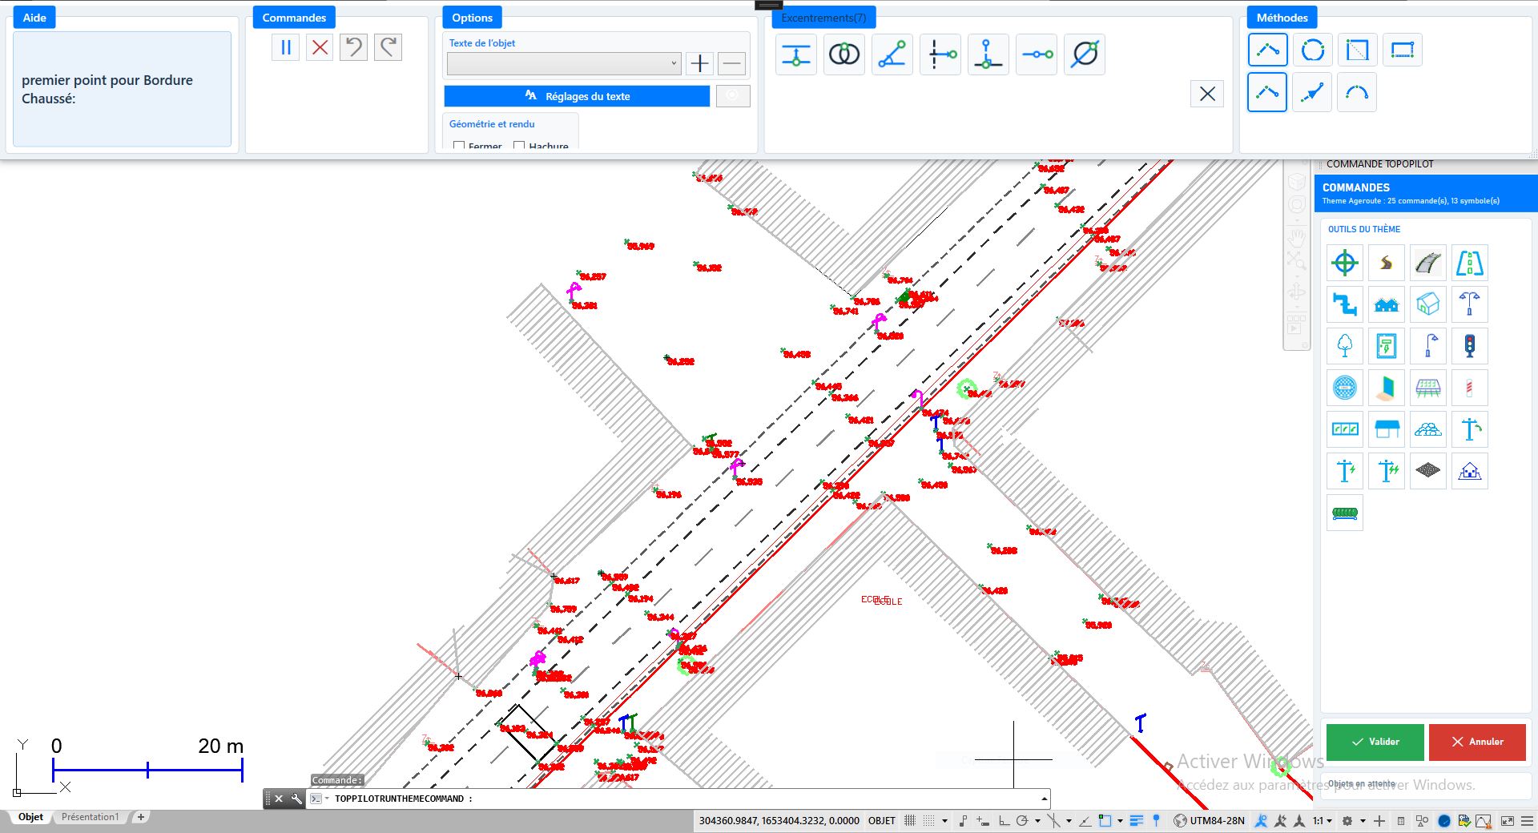Screen dimensions: 1538x833
Task: Select the perpendicular offset with dashed line tool
Action: coord(940,54)
